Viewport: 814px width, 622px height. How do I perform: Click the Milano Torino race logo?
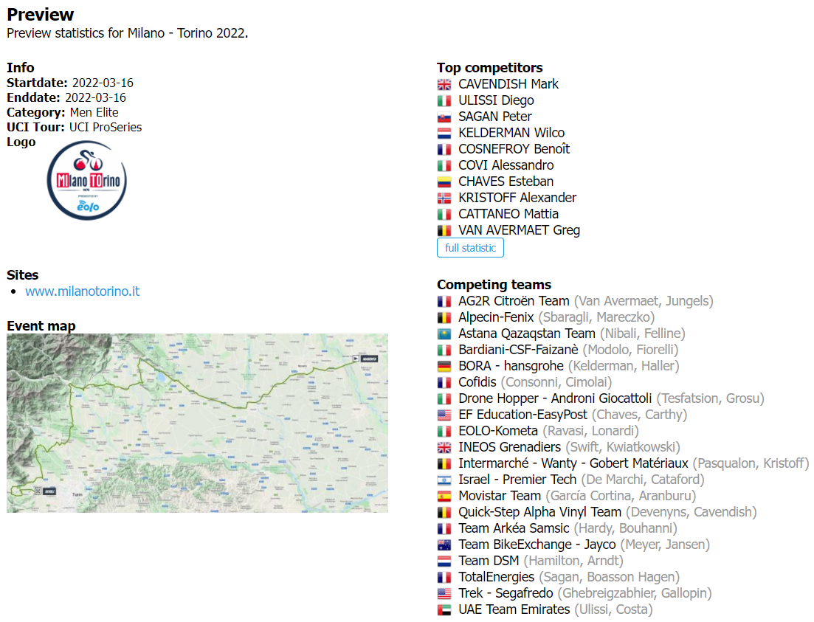tap(87, 182)
